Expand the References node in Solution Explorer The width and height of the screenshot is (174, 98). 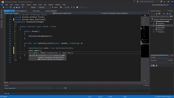[x=154, y=26]
